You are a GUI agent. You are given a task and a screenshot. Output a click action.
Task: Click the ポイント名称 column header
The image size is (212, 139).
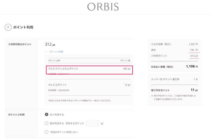(x=54, y=61)
